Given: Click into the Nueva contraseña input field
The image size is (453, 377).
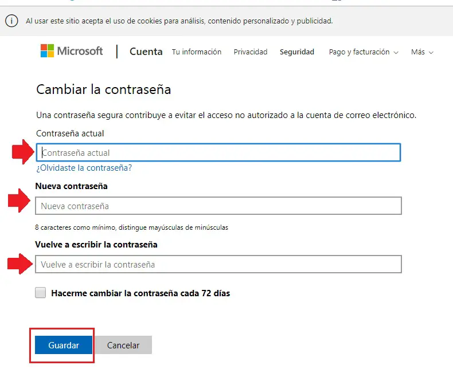Looking at the screenshot, I should pyautogui.click(x=218, y=206).
